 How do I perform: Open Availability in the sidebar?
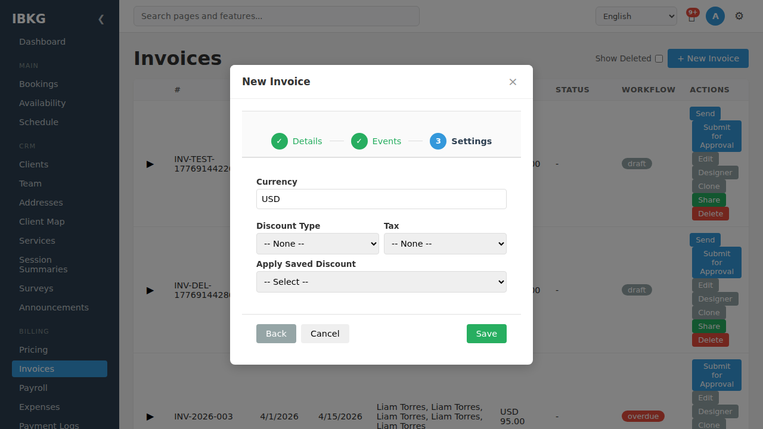point(60,103)
